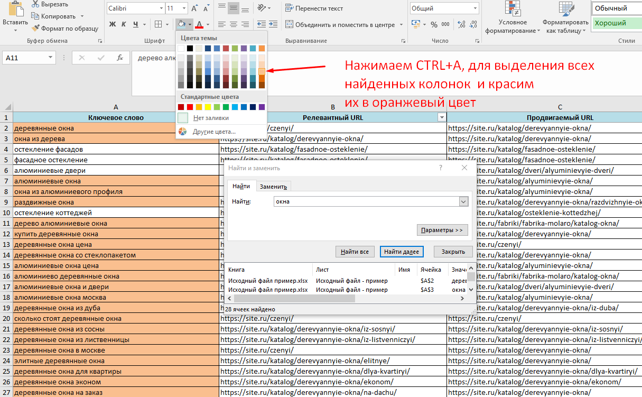Open the Calibri font name dropdown
642x397 pixels.
point(161,8)
